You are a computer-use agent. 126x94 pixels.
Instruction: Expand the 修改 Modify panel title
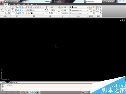[x=18, y=16]
